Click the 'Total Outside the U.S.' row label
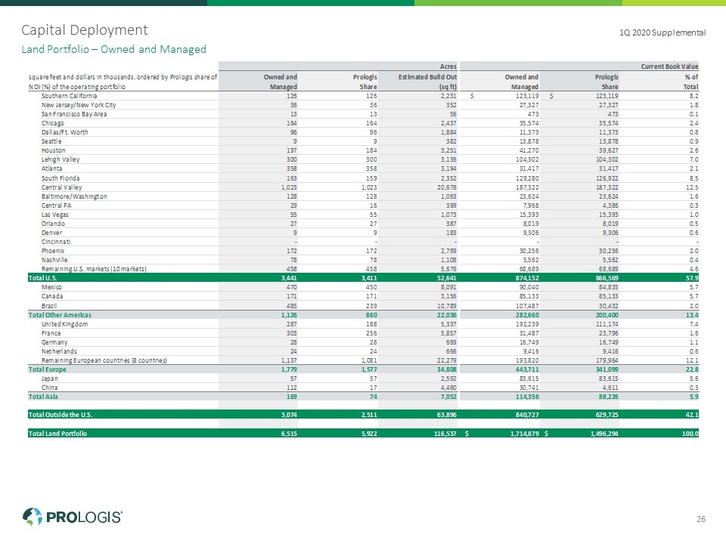 [60, 415]
